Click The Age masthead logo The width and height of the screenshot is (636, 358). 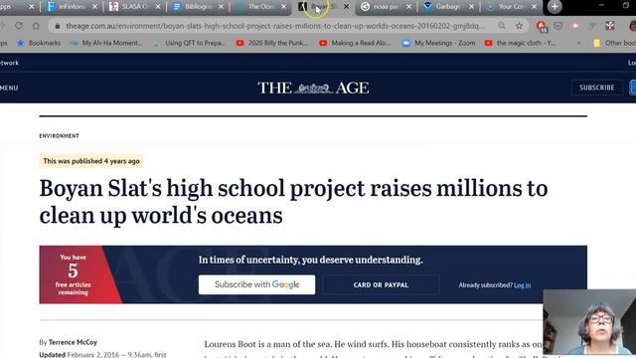tap(313, 88)
